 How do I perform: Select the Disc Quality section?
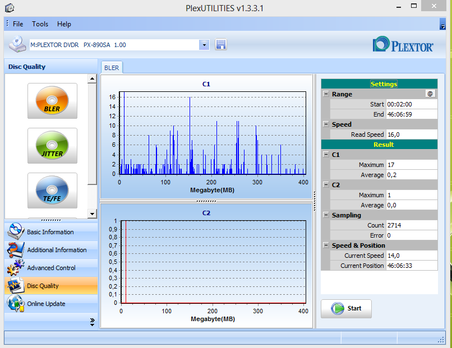point(51,285)
